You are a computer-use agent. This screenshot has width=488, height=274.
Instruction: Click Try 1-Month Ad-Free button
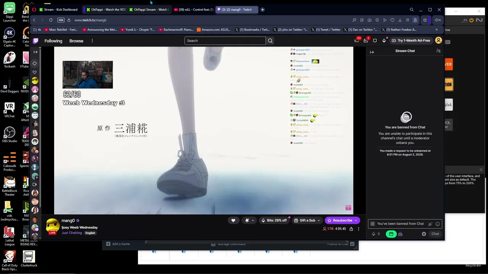click(411, 41)
